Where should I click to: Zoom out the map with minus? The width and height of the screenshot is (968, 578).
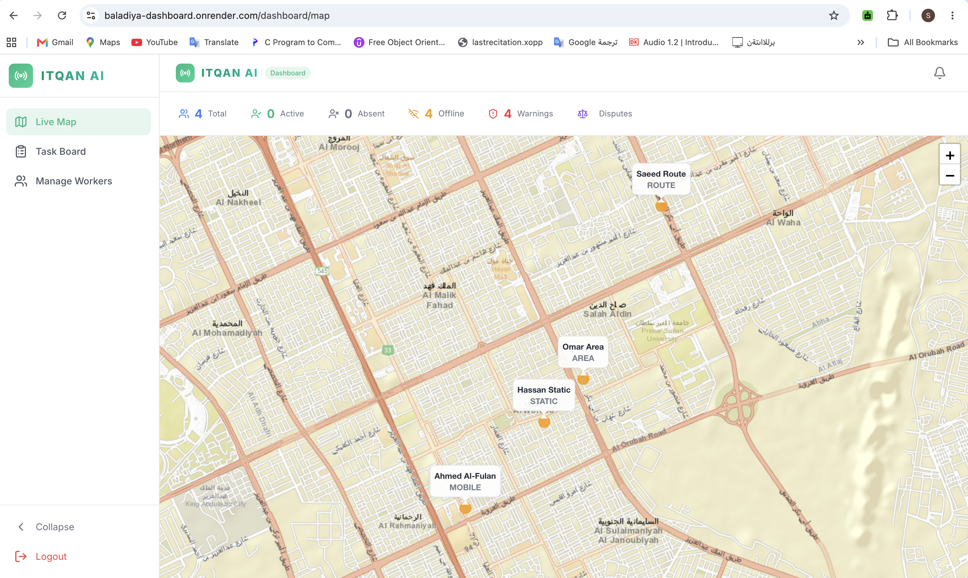tap(950, 175)
